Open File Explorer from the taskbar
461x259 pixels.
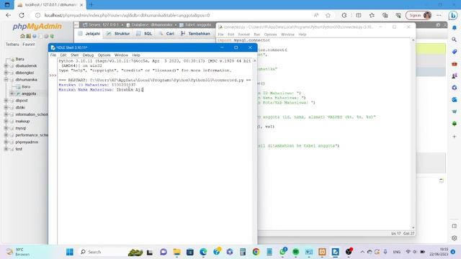point(176,252)
